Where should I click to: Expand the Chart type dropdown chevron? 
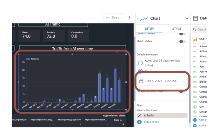[187, 18]
